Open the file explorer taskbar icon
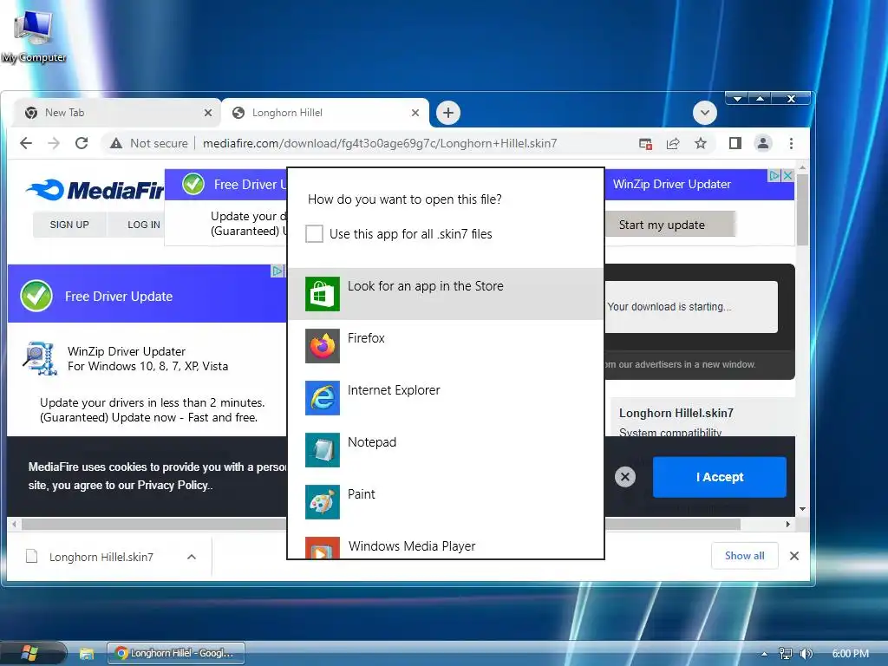Image resolution: width=888 pixels, height=666 pixels. pyautogui.click(x=87, y=654)
